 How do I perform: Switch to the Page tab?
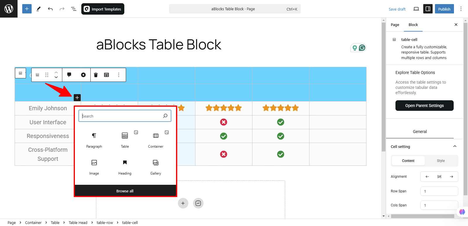pyautogui.click(x=395, y=25)
